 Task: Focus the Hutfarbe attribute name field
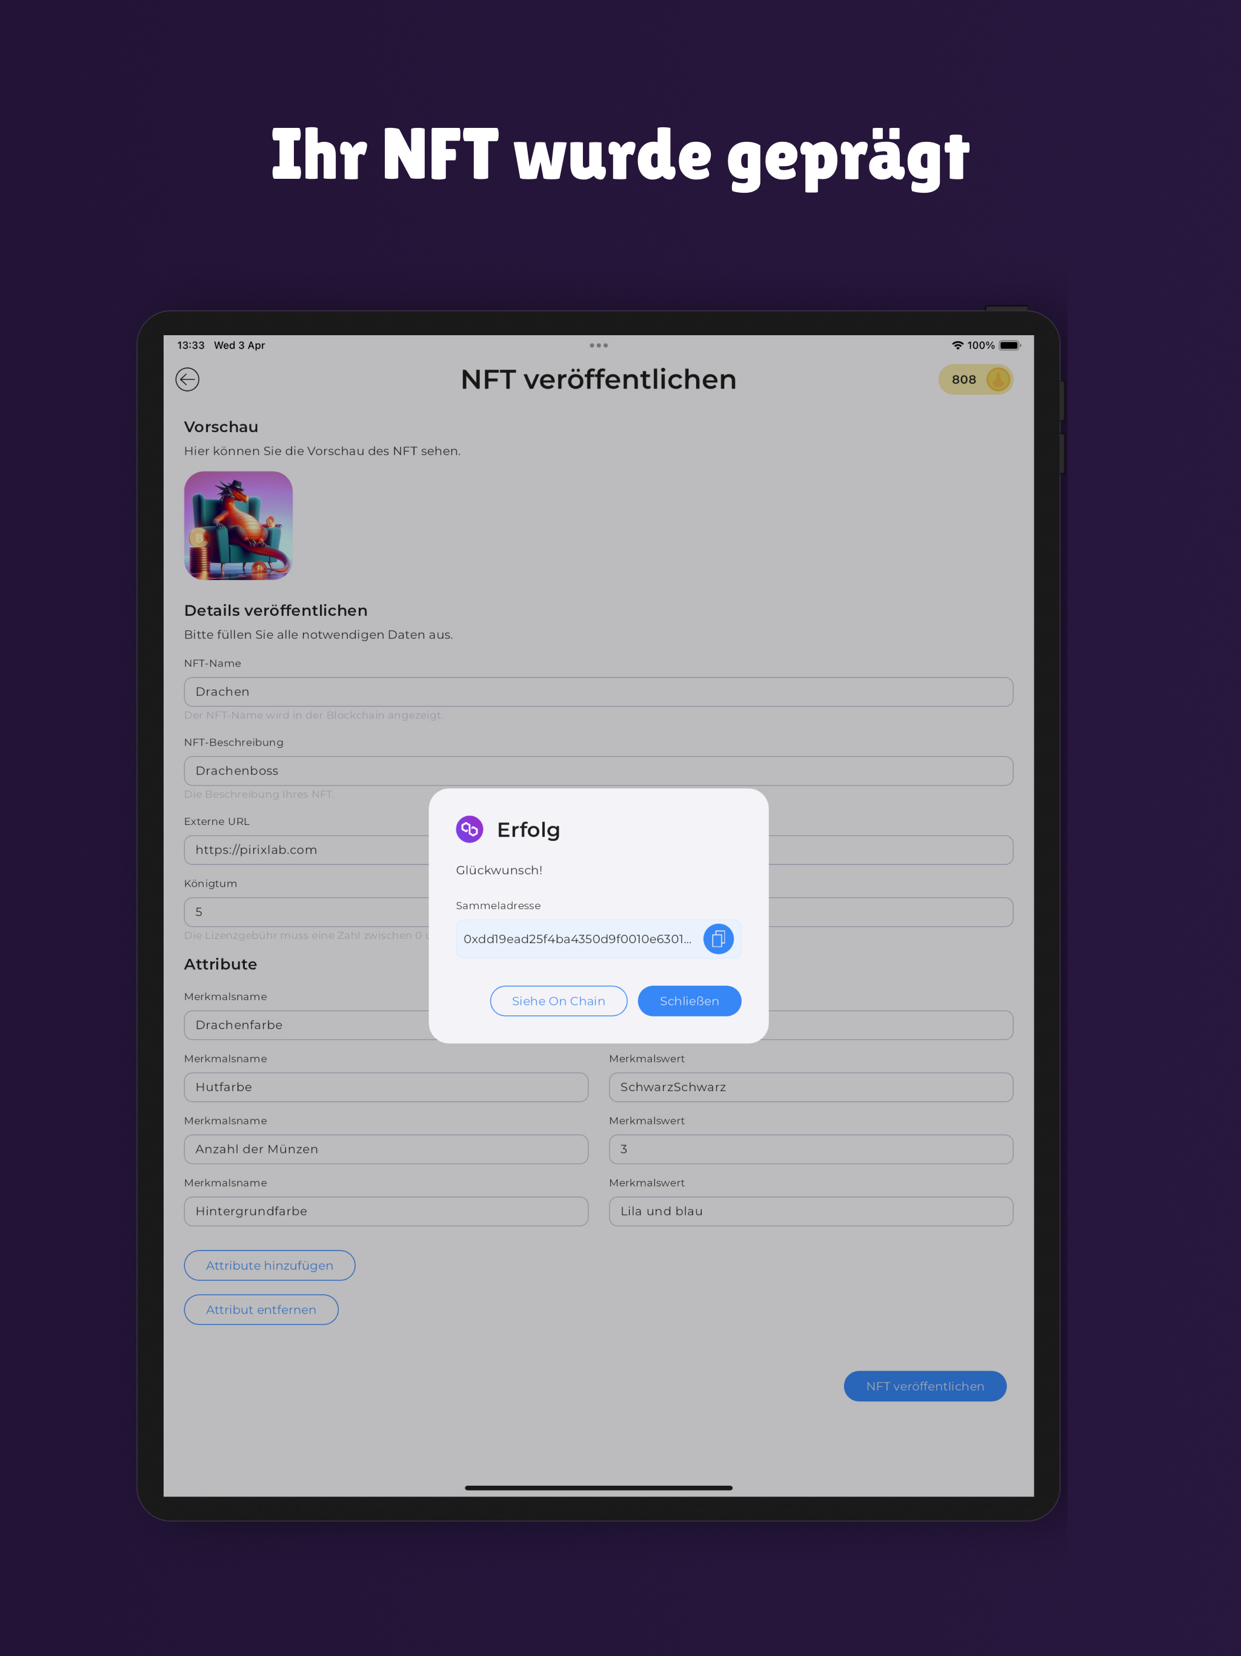click(386, 1087)
